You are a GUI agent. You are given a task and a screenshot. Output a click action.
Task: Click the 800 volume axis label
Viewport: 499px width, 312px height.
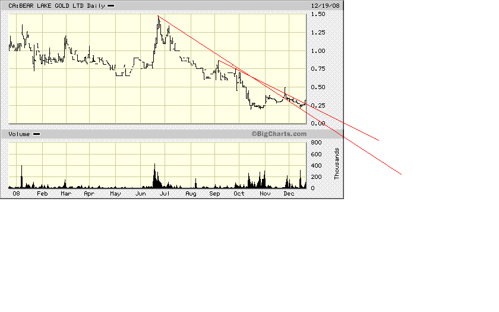[316, 142]
